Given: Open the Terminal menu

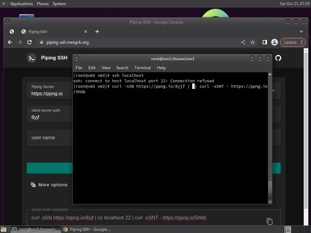Looking at the screenshot, I should click(x=143, y=68).
